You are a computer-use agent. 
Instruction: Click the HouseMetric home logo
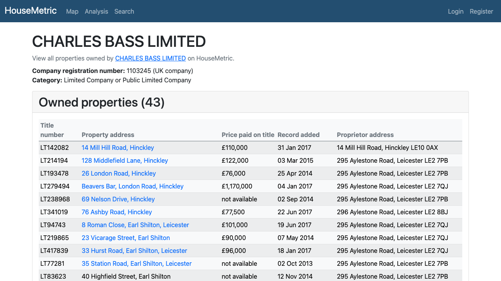pyautogui.click(x=31, y=11)
